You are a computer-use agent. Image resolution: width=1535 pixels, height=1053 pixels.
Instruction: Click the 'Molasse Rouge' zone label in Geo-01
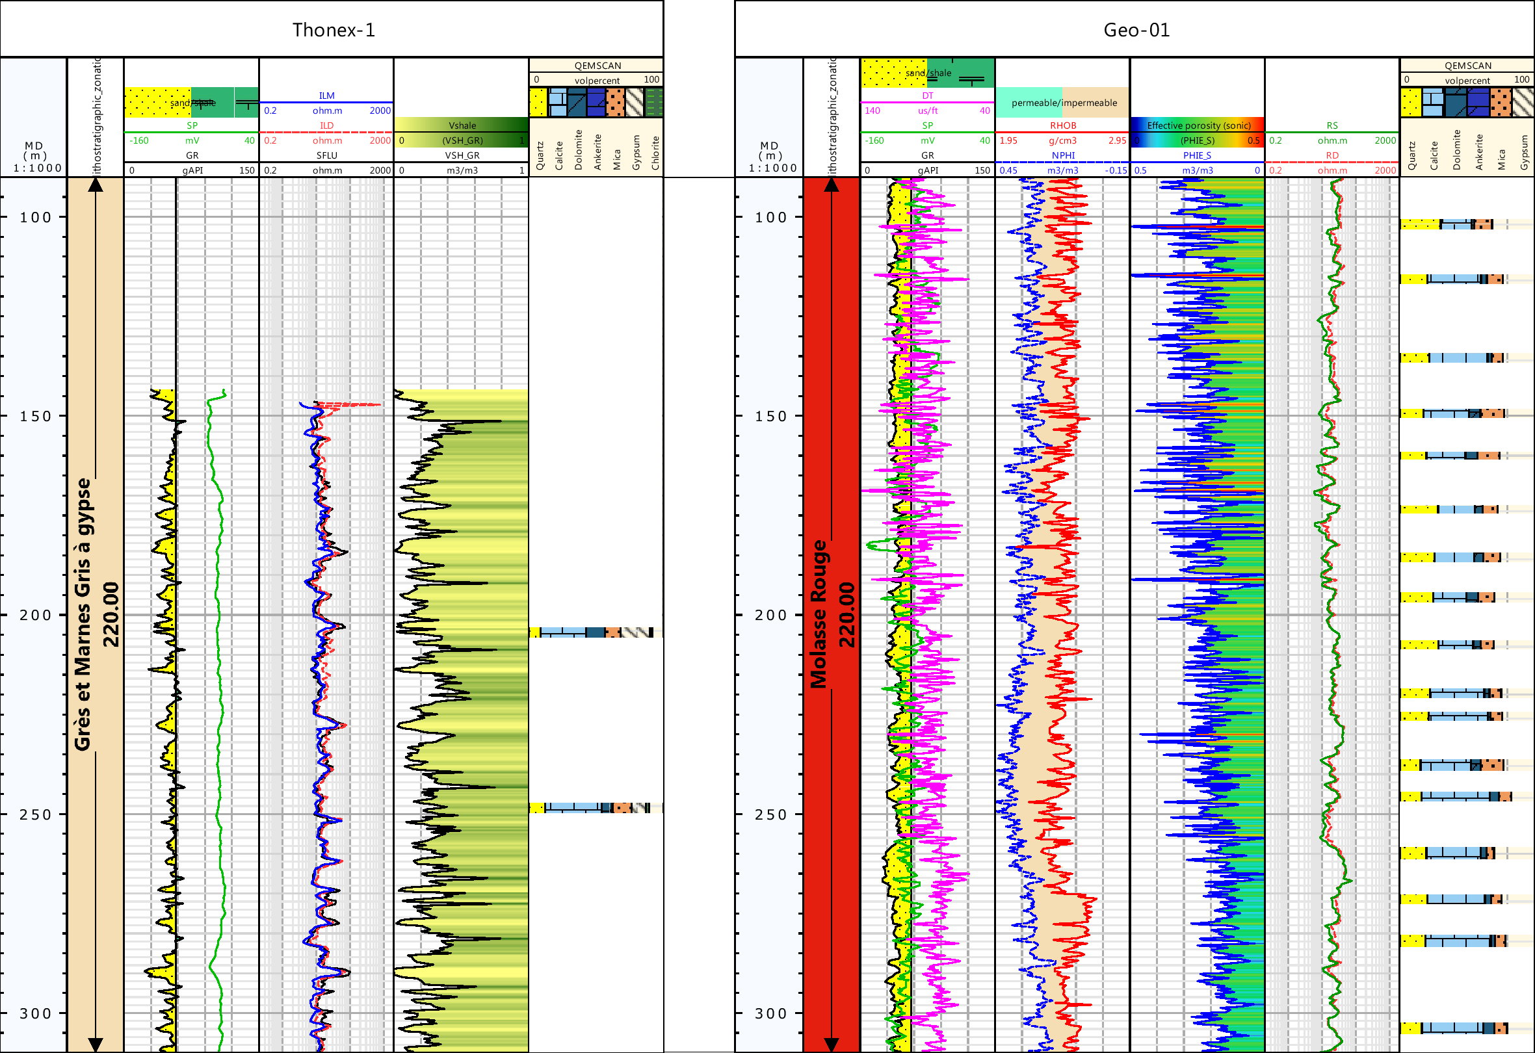pyautogui.click(x=819, y=614)
